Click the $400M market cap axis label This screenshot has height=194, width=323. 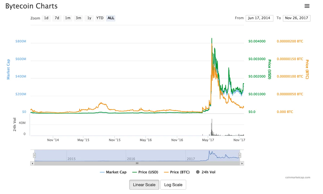click(21, 76)
